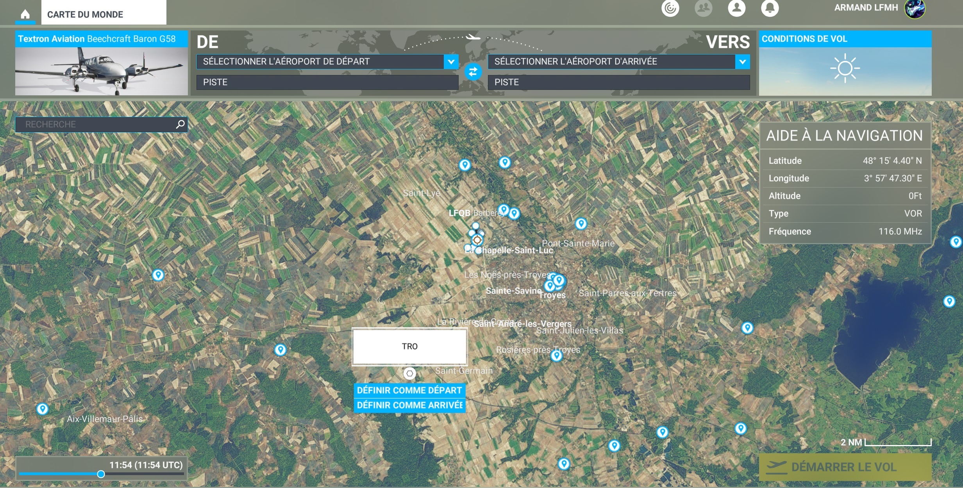Click the search magnifier icon
963x488 pixels.
tap(180, 124)
